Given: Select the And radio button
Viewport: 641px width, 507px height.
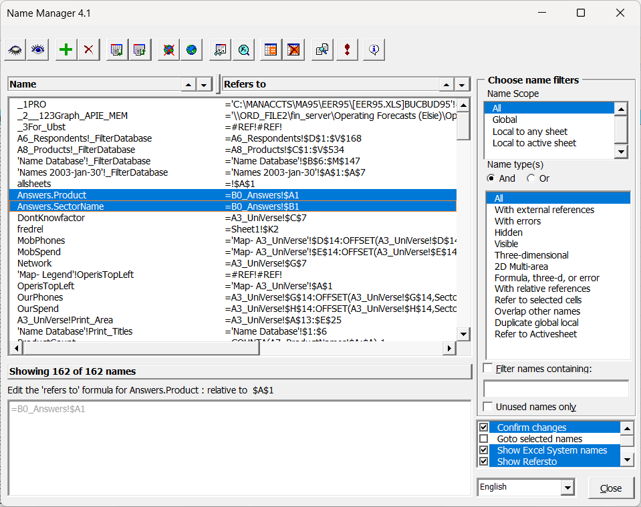Looking at the screenshot, I should click(x=491, y=178).
